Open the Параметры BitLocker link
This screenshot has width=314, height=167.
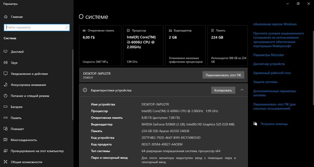point(268,55)
